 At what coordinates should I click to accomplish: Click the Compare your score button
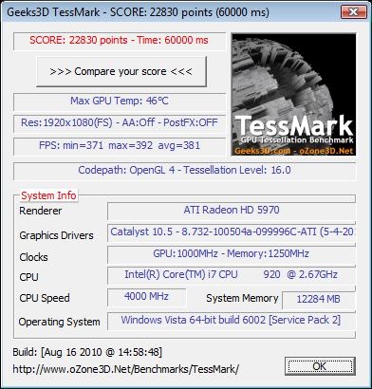(x=121, y=71)
